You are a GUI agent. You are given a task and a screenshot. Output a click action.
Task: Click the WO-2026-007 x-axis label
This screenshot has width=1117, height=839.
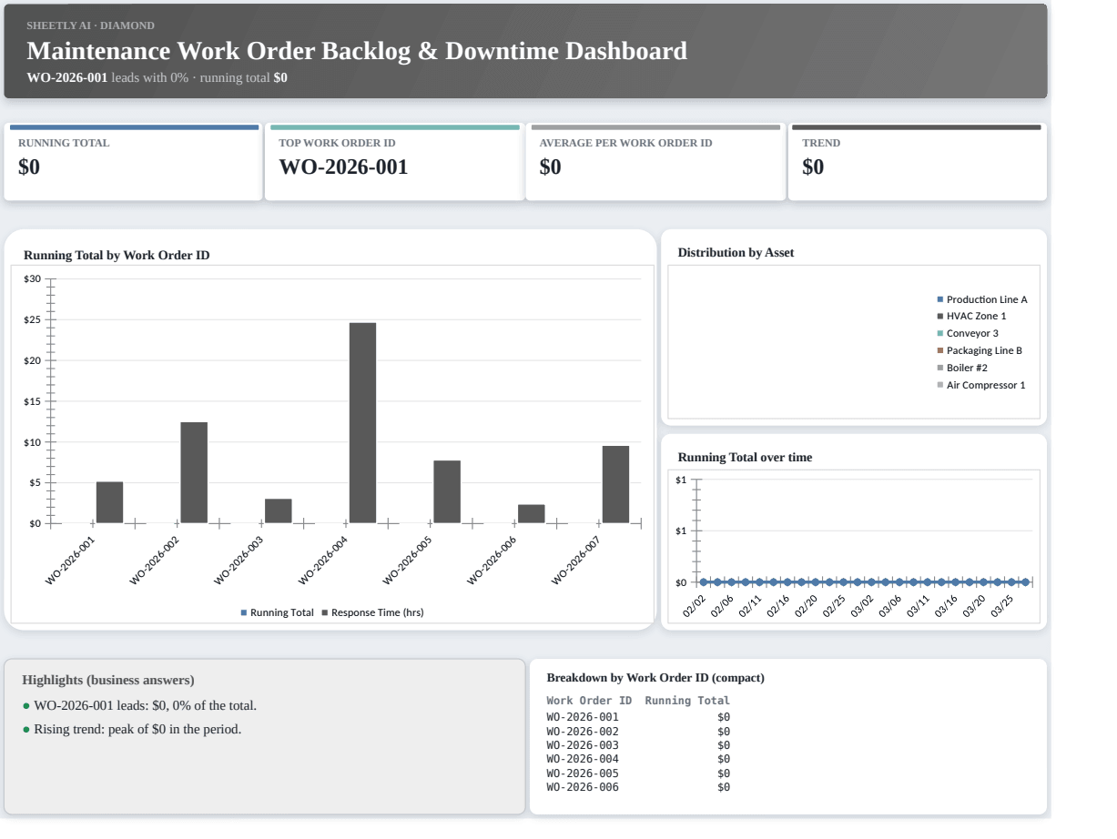pyautogui.click(x=577, y=560)
